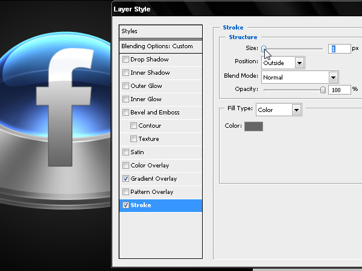Click the Size slider handle
The height and width of the screenshot is (271, 362).
tap(264, 49)
